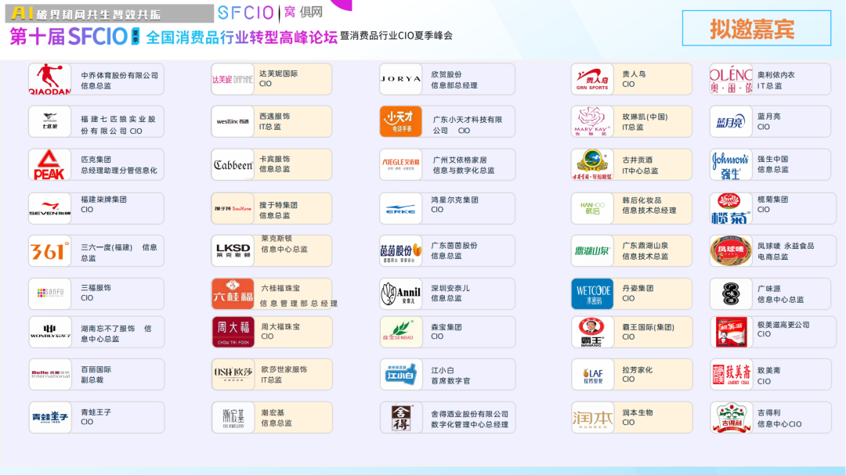Select the 江小白 logo
Image resolution: width=846 pixels, height=475 pixels.
click(400, 374)
